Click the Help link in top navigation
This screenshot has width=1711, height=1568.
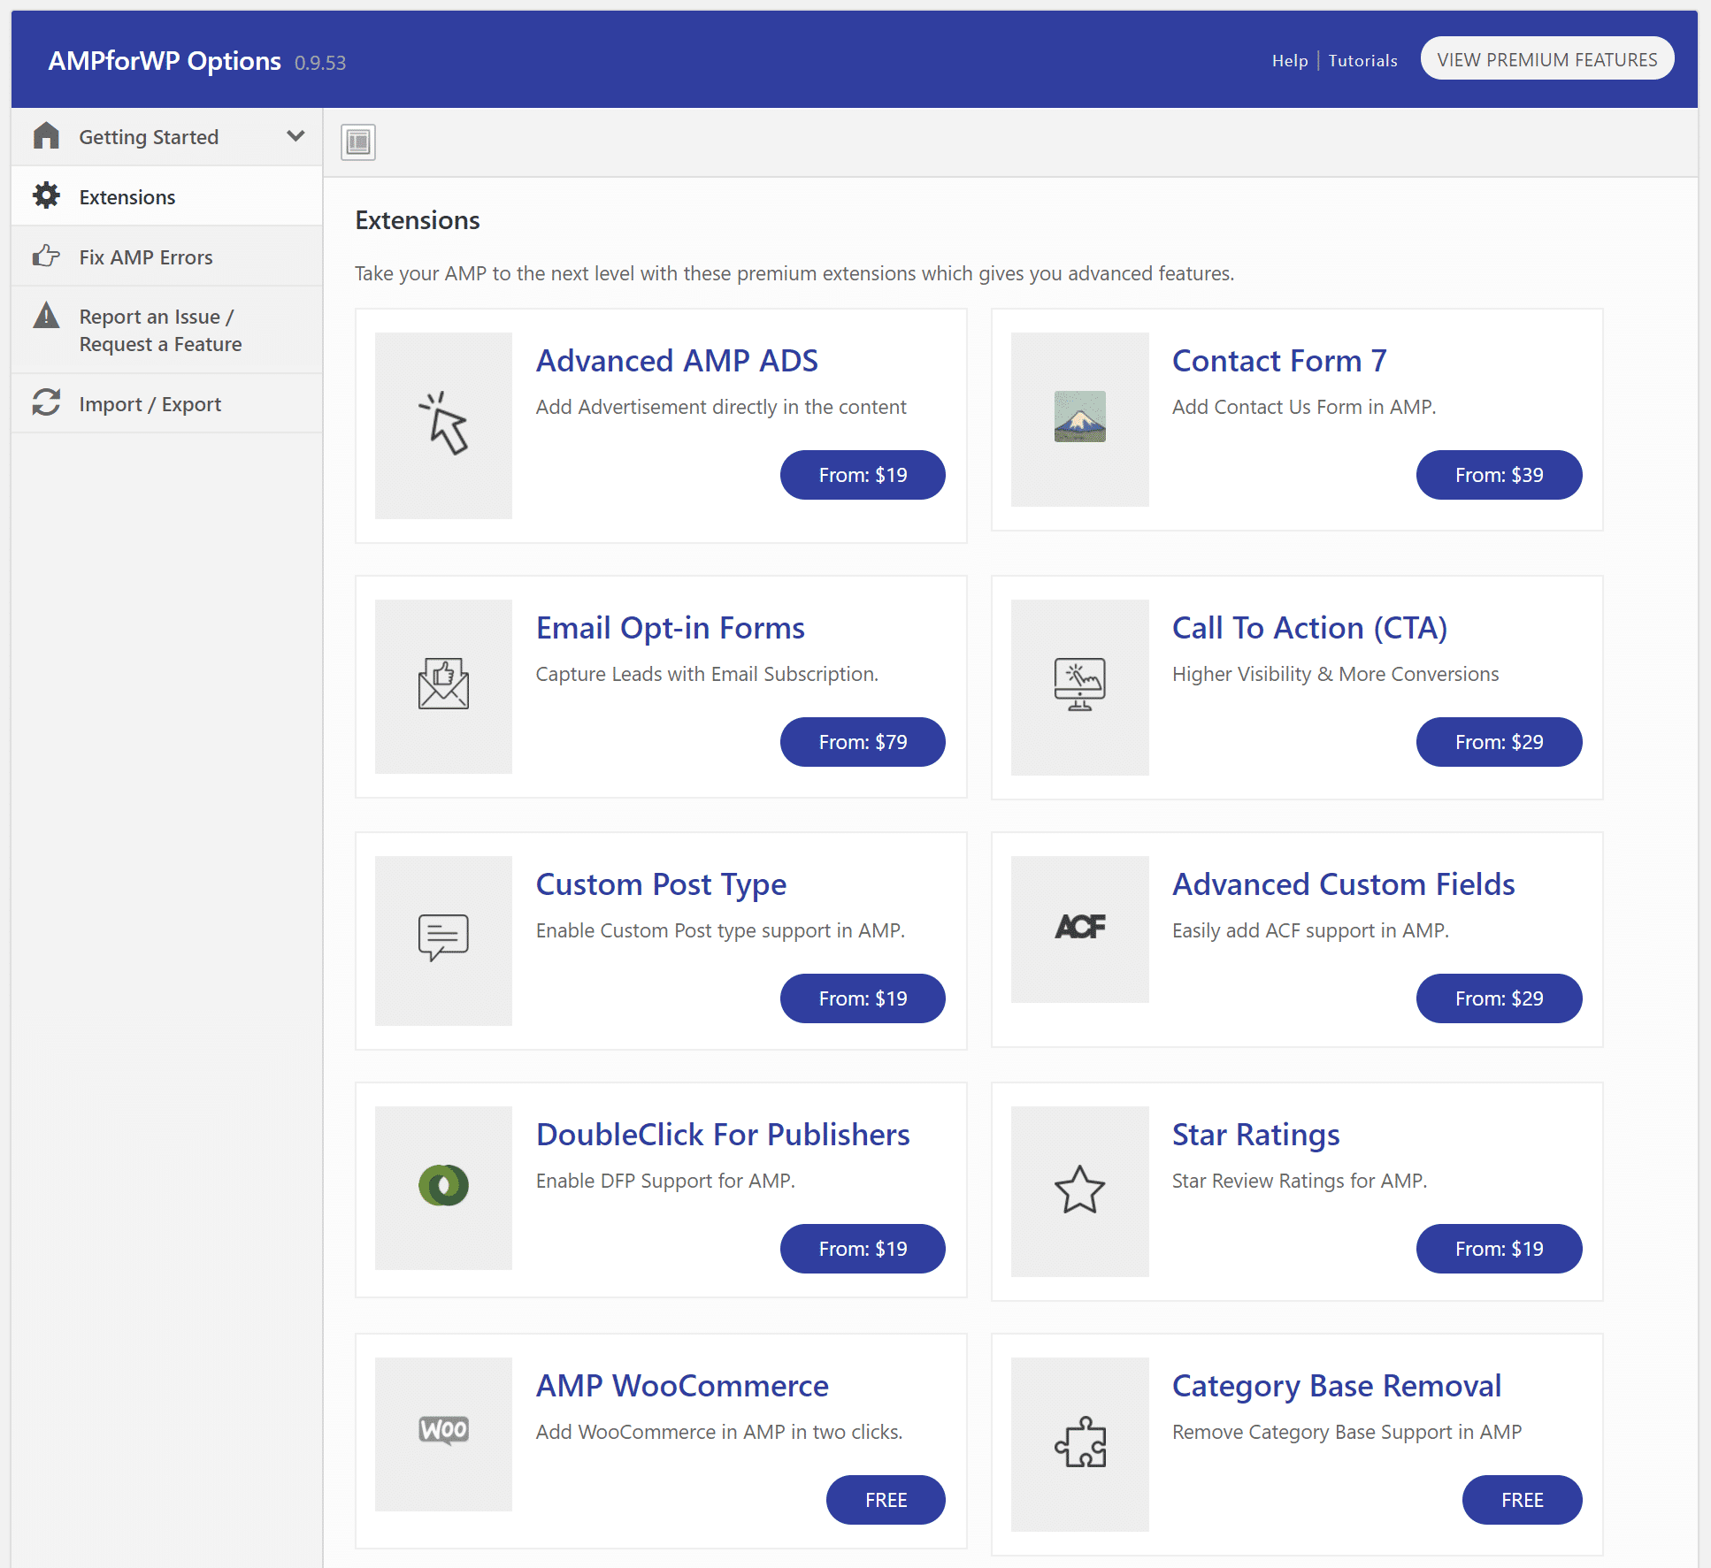tap(1286, 59)
